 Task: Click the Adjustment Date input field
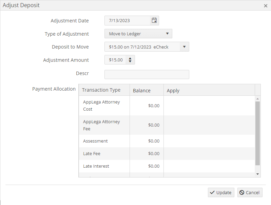point(127,21)
